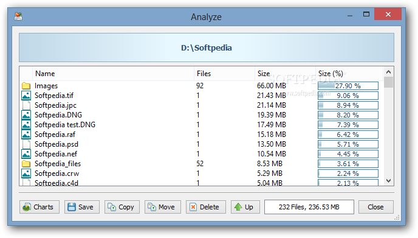
Task: Select the Softpedia.nef file name
Action: [x=56, y=154]
